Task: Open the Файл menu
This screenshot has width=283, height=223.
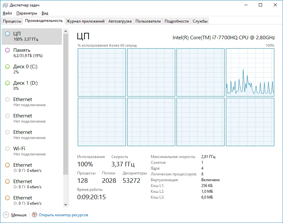Action: coord(7,13)
